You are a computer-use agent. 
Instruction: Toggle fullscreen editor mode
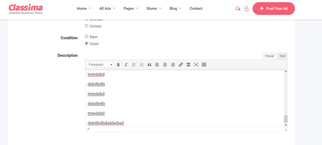[196, 65]
